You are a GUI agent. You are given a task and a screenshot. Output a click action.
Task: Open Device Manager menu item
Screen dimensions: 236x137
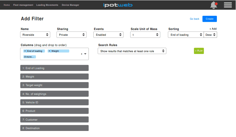tap(70, 5)
